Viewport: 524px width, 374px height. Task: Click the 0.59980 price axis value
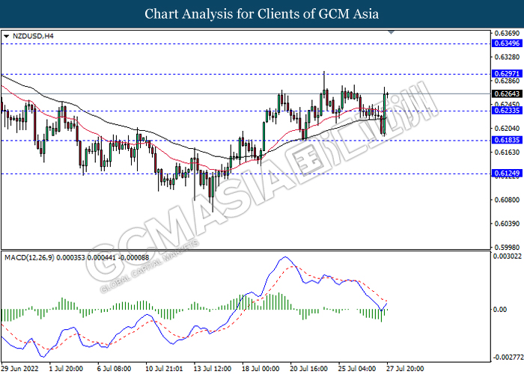point(507,248)
